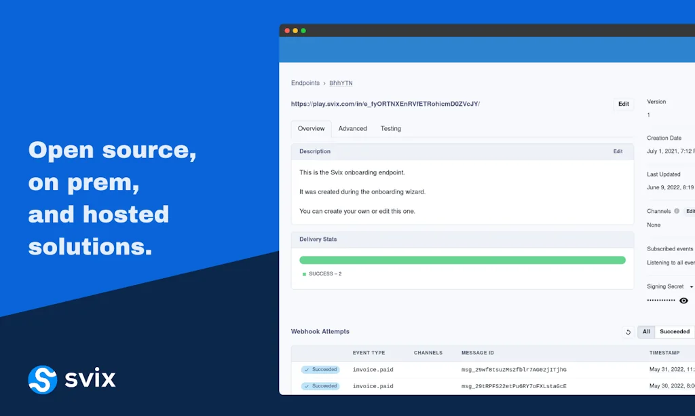
Task: Click the refresh webhook attempts icon
Action: 628,332
